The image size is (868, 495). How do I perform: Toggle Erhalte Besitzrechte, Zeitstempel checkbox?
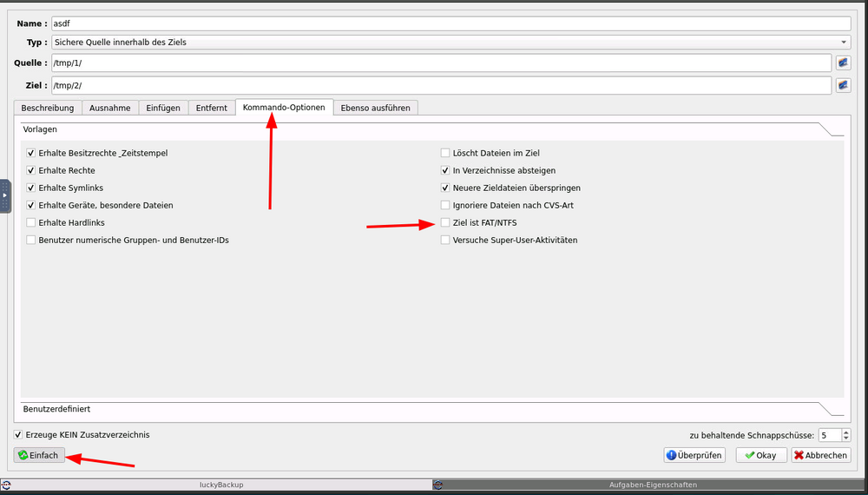click(31, 153)
